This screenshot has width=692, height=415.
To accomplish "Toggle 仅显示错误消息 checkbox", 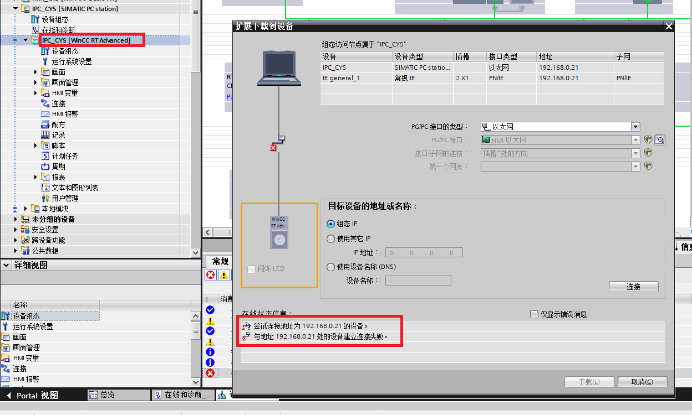I will pos(534,314).
